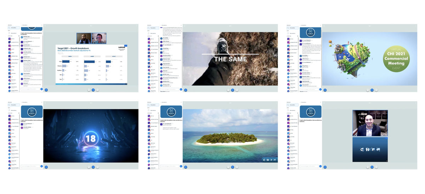This screenshot has height=194, width=425.
Task: Click the grey button left of the blue call button under the Lonza chart
Action: tap(88, 90)
